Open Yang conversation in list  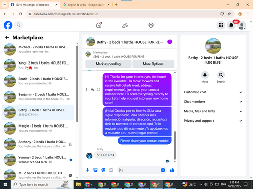click(x=38, y=65)
